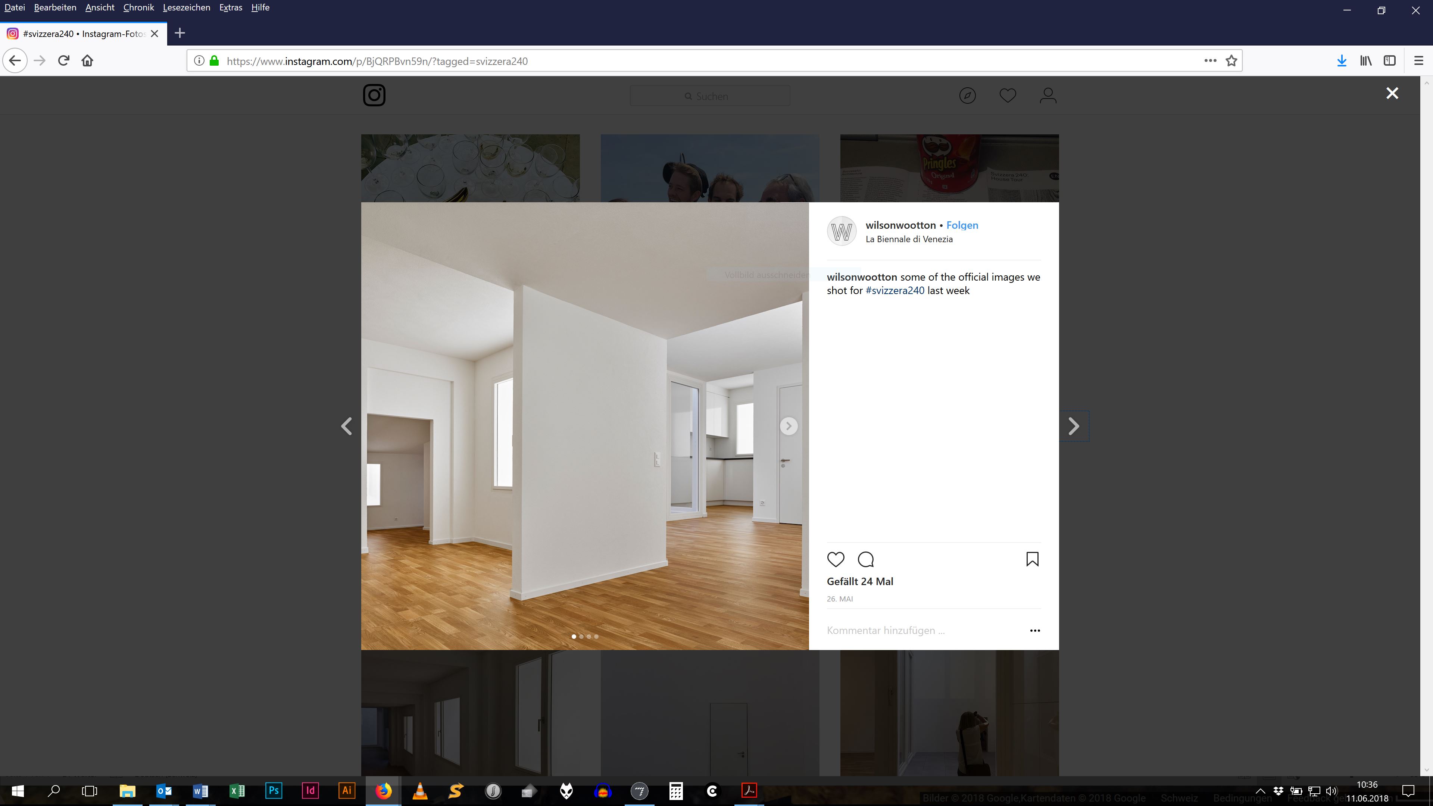This screenshot has width=1433, height=806.
Task: Open La Biennale di Venezia location
Action: pos(909,239)
